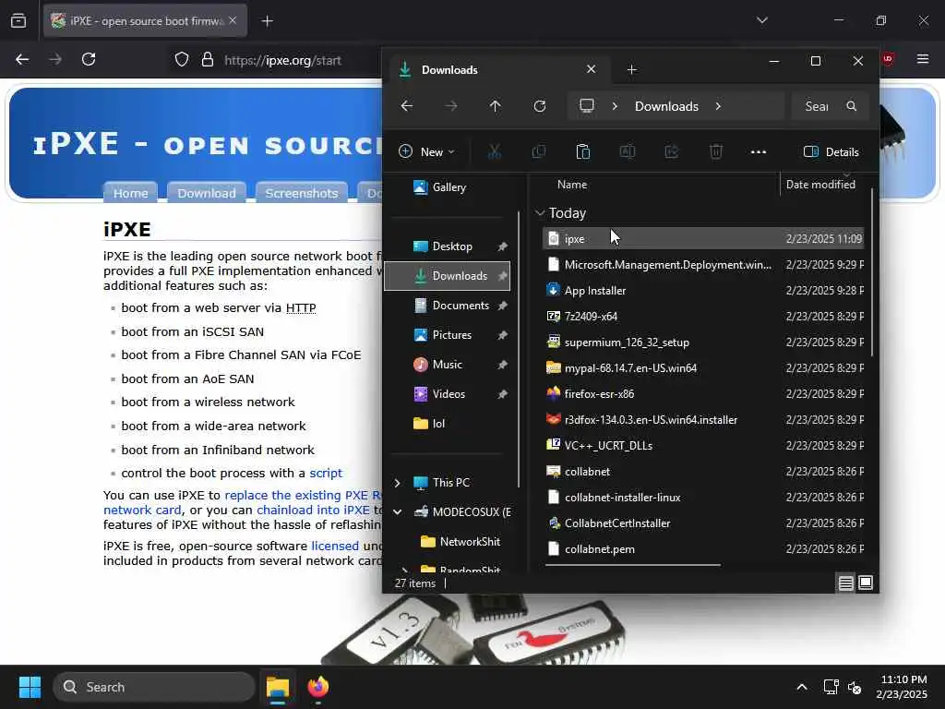Switch to large thumbnails view icon
The width and height of the screenshot is (945, 709).
[x=866, y=583]
